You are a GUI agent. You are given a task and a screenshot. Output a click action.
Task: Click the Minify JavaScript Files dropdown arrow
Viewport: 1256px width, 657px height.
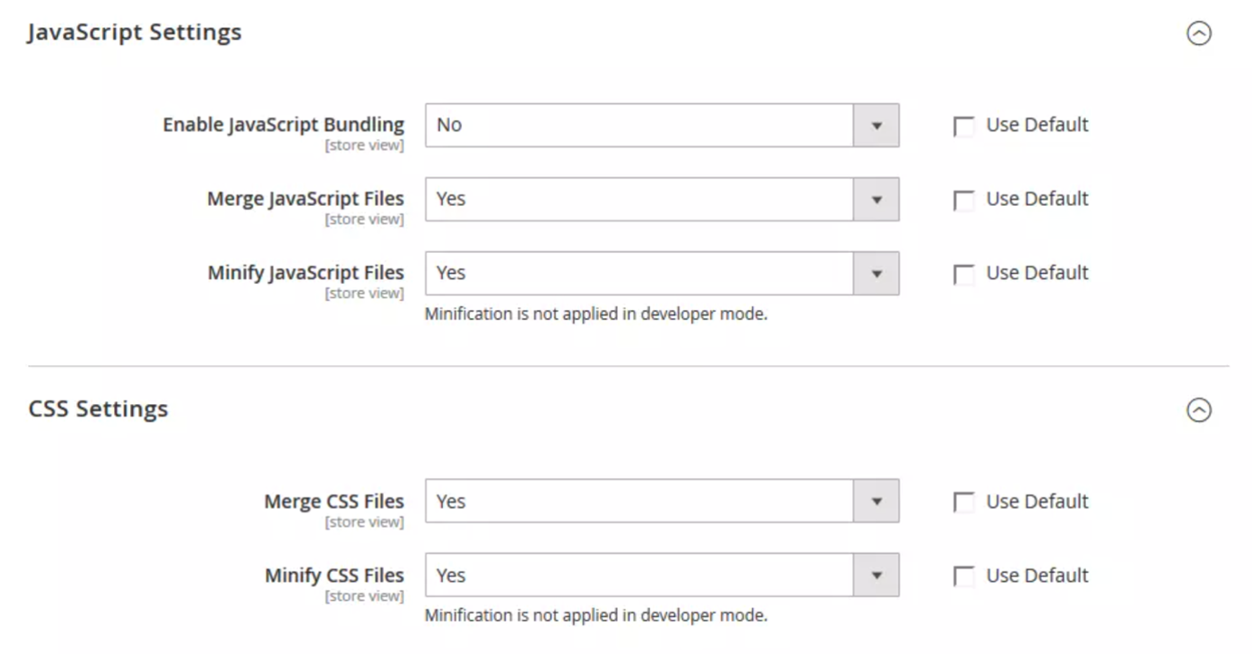coord(876,273)
